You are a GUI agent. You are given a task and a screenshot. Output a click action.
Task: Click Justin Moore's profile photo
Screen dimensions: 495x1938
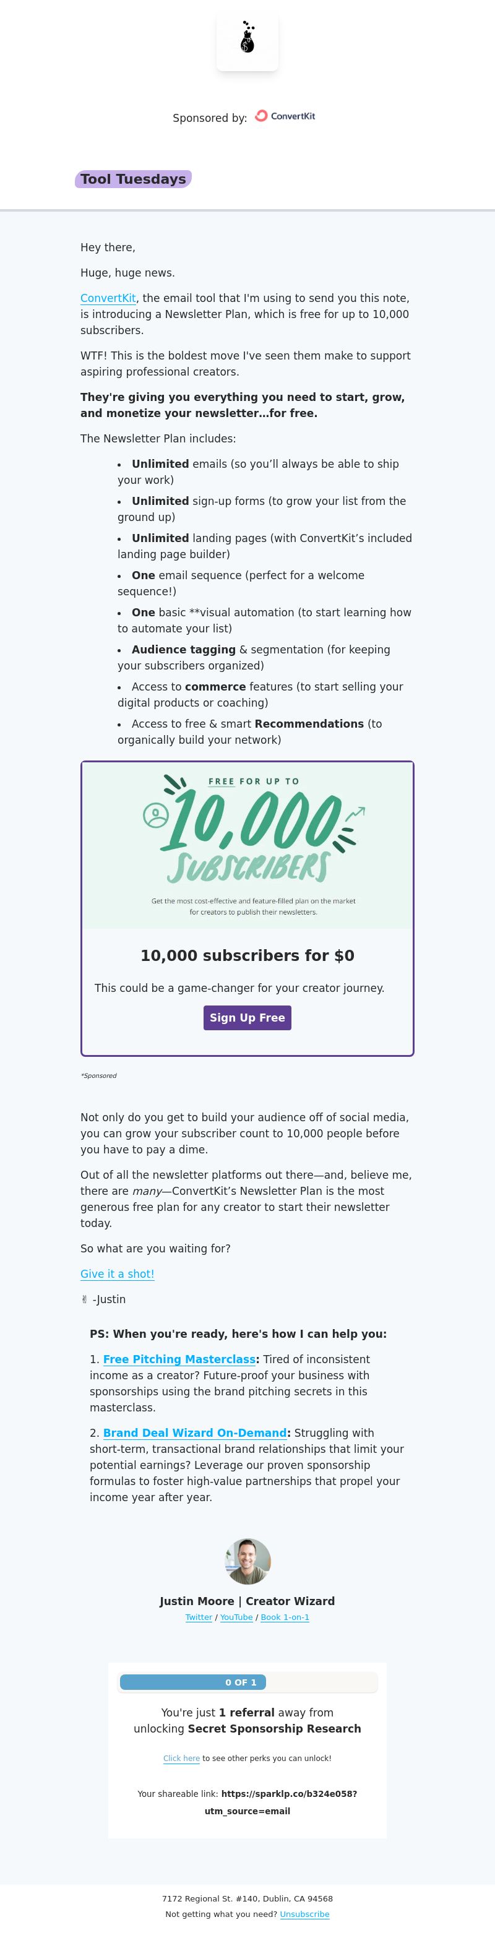tap(247, 1562)
